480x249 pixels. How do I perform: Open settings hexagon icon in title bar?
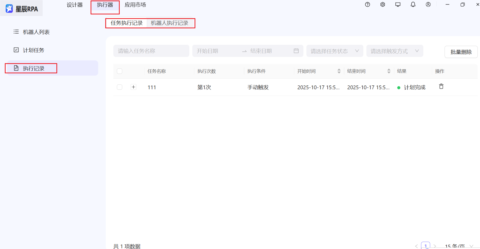coord(383,5)
